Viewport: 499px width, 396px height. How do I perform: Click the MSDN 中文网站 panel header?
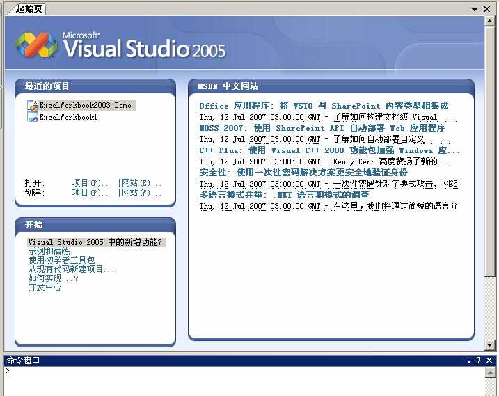[x=331, y=86]
